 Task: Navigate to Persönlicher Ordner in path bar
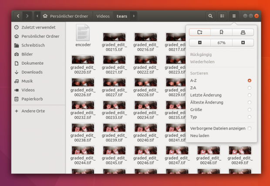coord(67,16)
